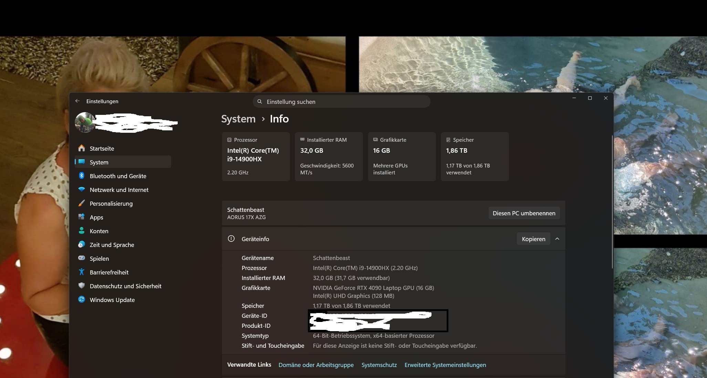Screen dimensions: 707x378
Task: Open Barrierefreiheit settings
Action: pos(123,272)
